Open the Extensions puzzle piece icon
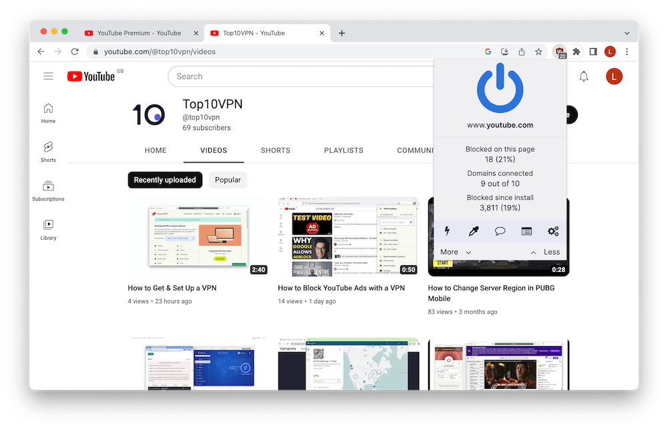This screenshot has width=668, height=429. [576, 51]
